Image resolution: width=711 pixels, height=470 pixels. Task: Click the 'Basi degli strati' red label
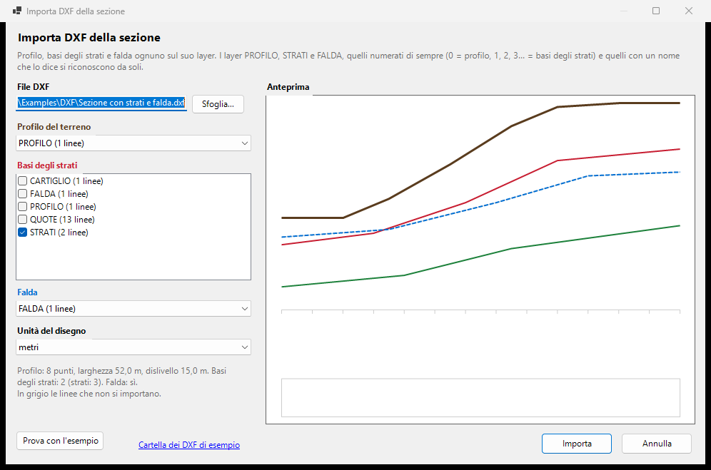click(x=47, y=165)
